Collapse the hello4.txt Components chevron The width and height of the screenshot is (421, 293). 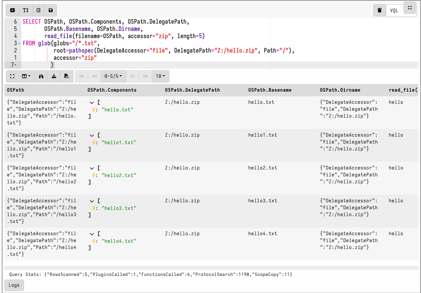[x=91, y=234]
